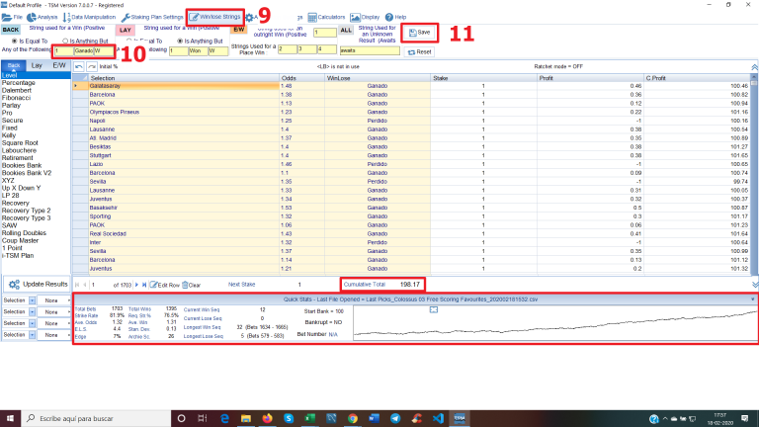Choose LAY 'Is Anything But' radio
This screenshot has height=427, width=759.
180,42
